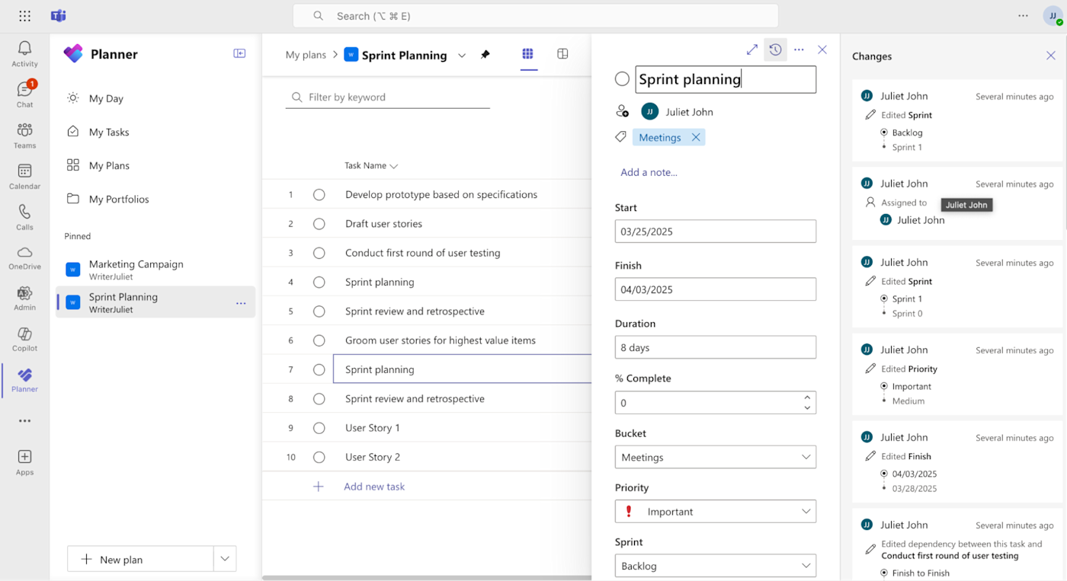The height and width of the screenshot is (581, 1067).
Task: Click the New plan button
Action: click(140, 559)
